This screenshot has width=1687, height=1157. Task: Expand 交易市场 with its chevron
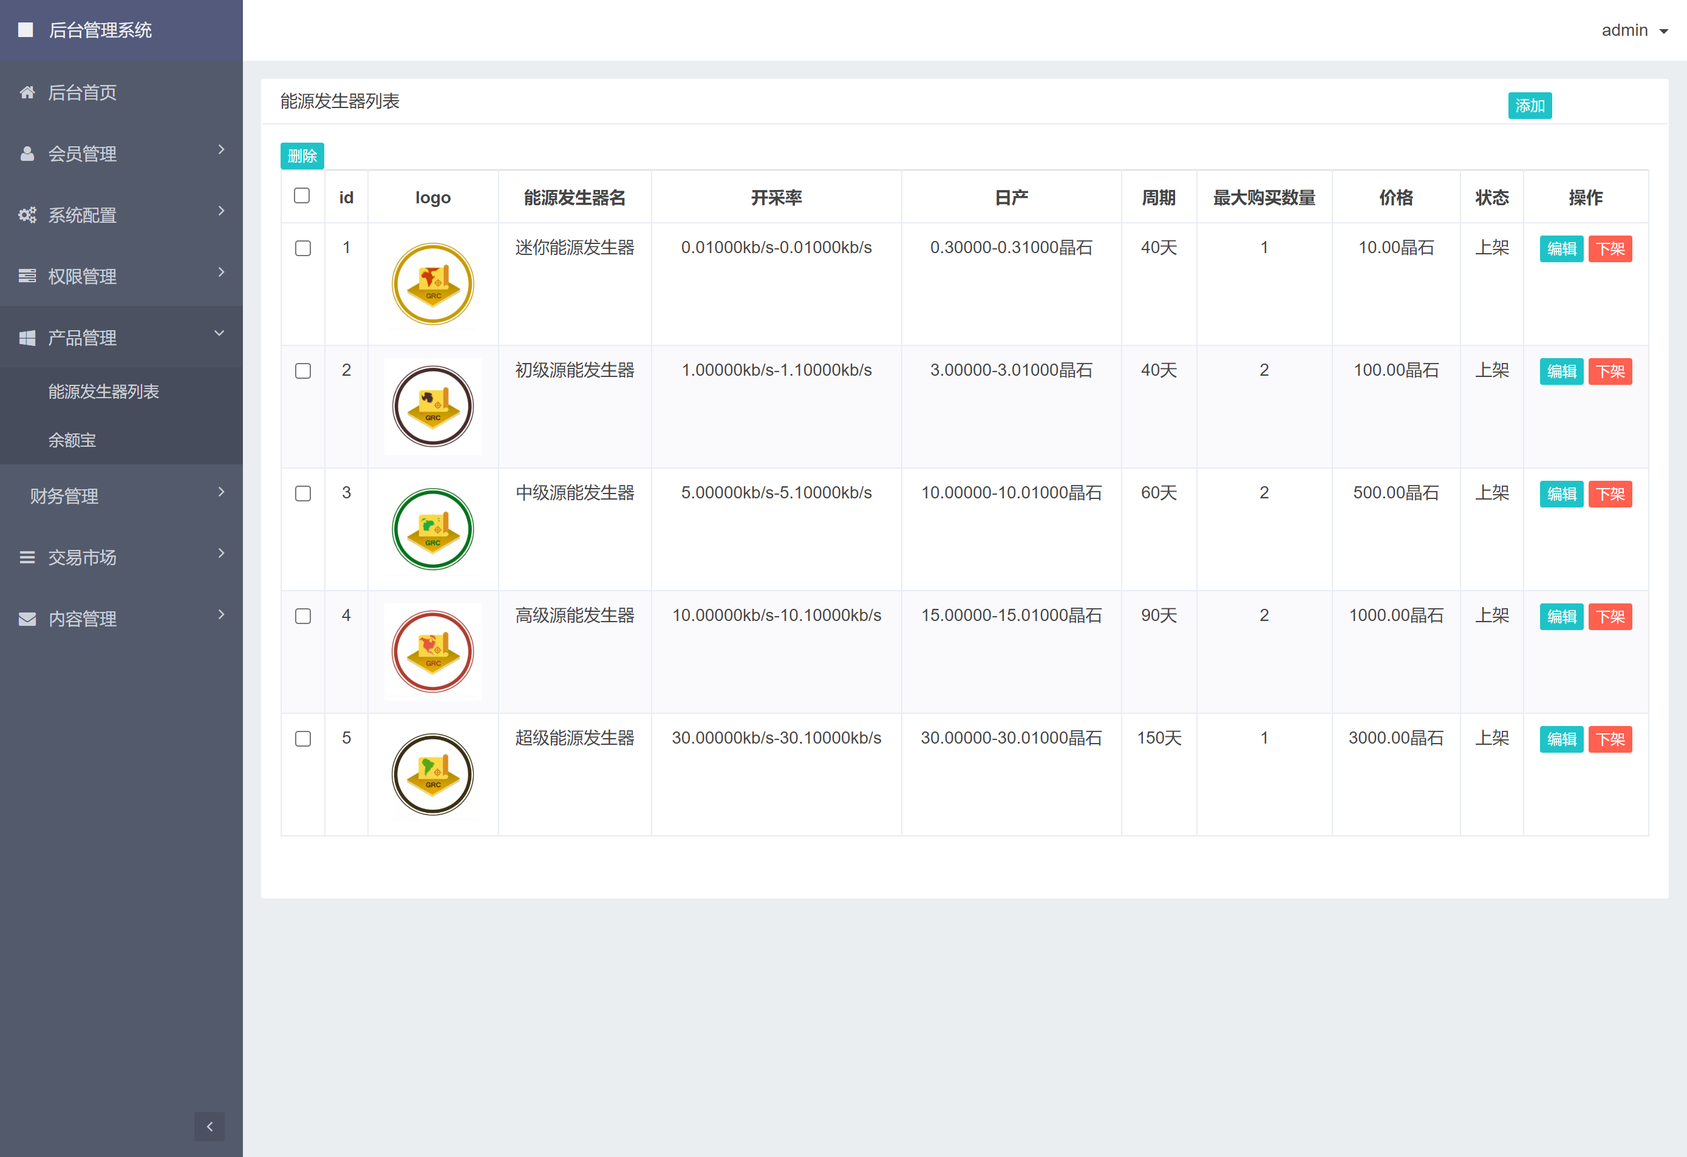coord(220,554)
